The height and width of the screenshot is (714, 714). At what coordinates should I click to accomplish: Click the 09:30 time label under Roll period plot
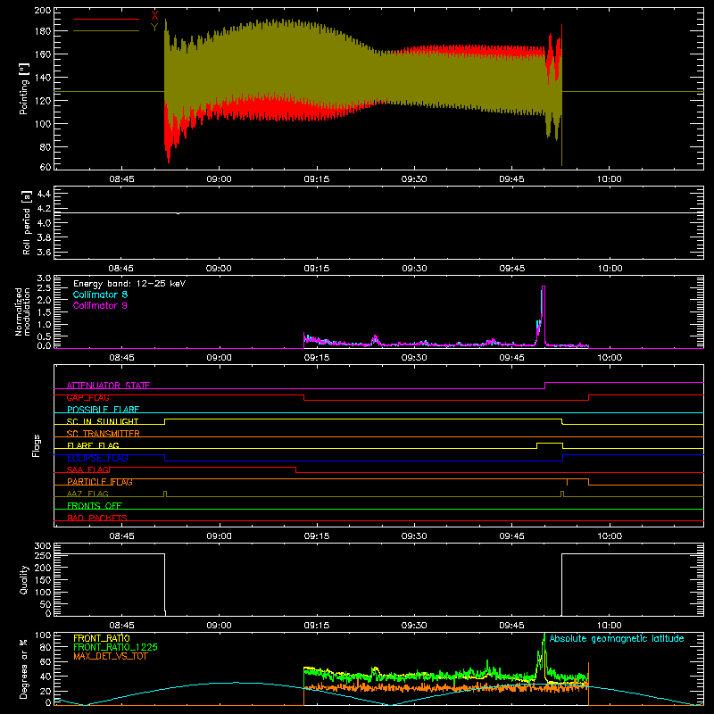point(414,269)
